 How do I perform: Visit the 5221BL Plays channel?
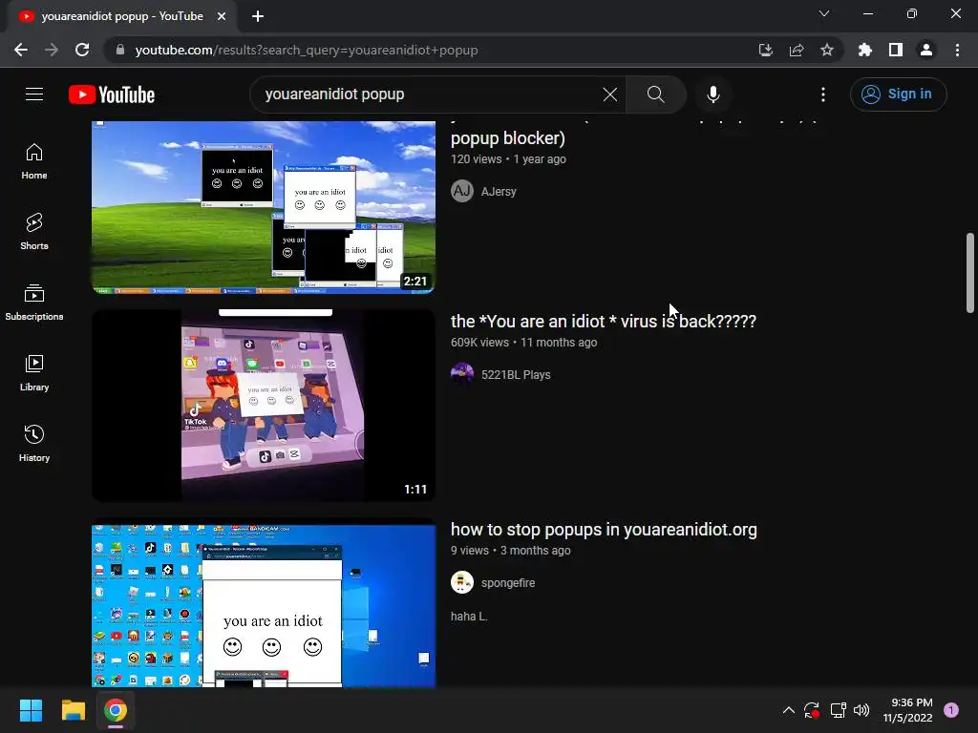click(516, 374)
